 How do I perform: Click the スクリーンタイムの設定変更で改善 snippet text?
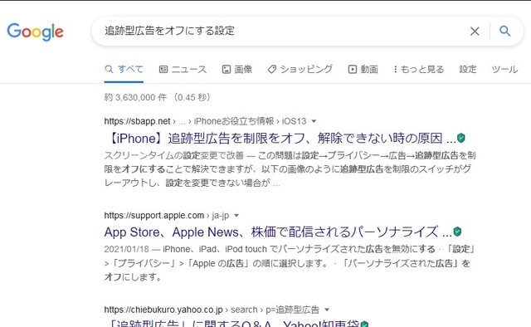174,155
